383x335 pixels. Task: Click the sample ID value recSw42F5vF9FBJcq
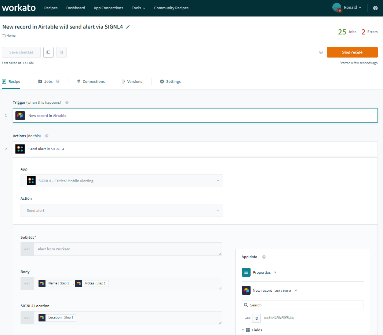[x=279, y=318]
